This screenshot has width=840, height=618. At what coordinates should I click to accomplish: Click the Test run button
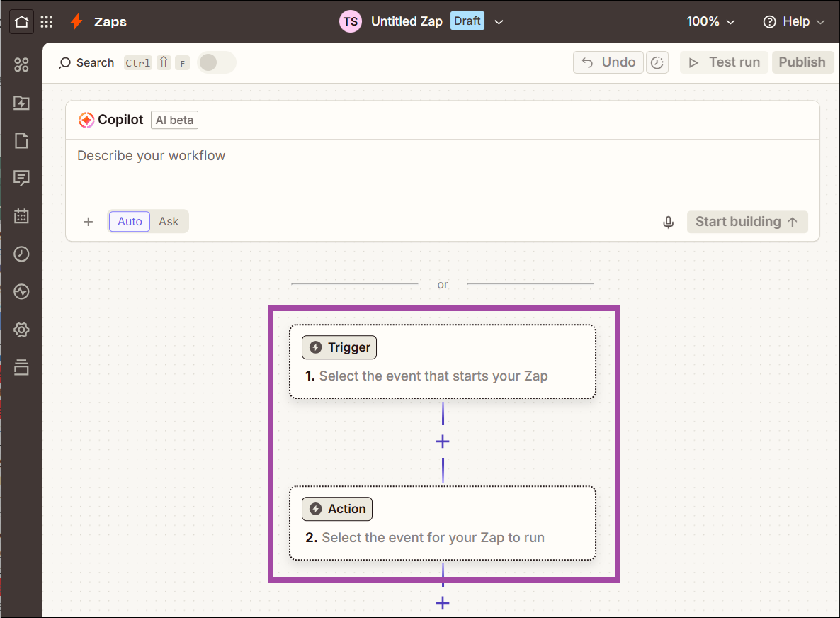click(724, 62)
